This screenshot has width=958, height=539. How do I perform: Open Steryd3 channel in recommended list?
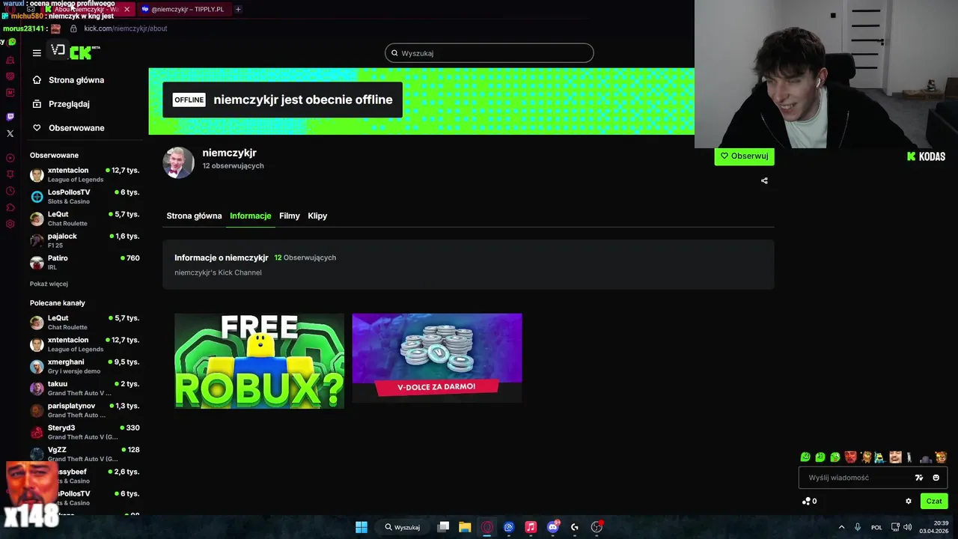click(85, 432)
